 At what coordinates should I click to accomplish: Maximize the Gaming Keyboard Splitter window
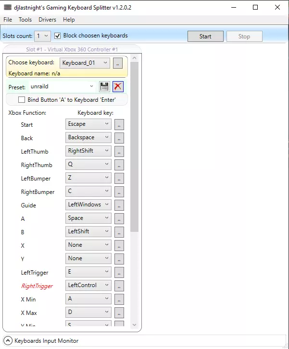click(255, 7)
